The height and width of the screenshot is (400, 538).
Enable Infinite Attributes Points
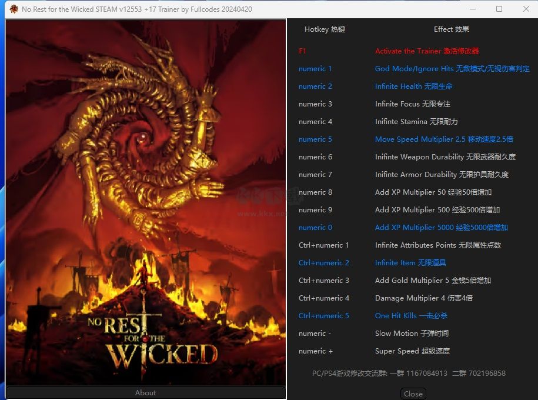(437, 245)
